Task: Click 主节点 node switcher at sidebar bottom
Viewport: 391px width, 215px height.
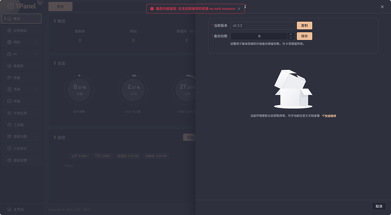Action: pyautogui.click(x=16, y=209)
